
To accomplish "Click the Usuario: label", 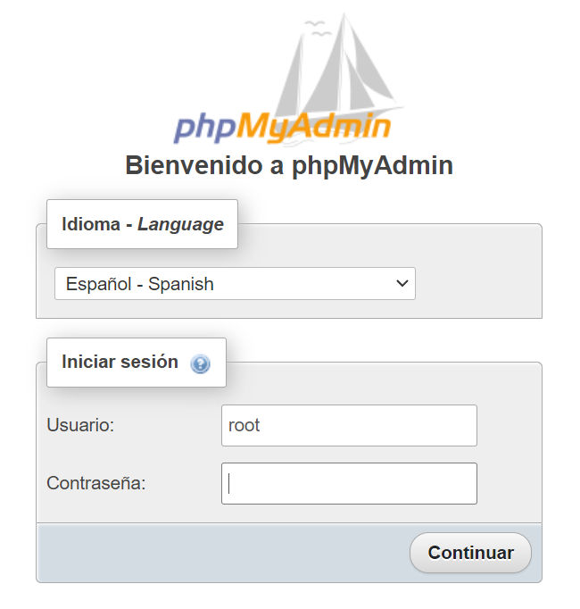I will point(80,425).
